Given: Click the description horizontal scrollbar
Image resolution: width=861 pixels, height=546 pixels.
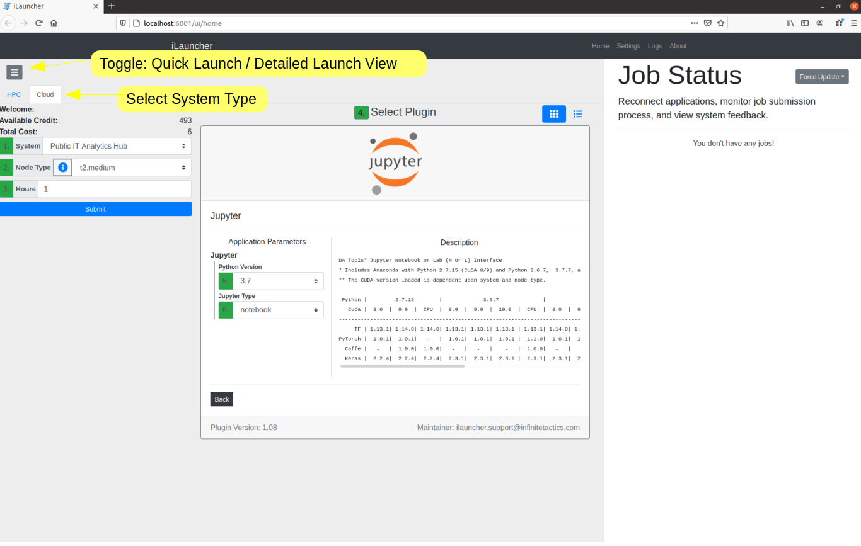Looking at the screenshot, I should pos(402,366).
